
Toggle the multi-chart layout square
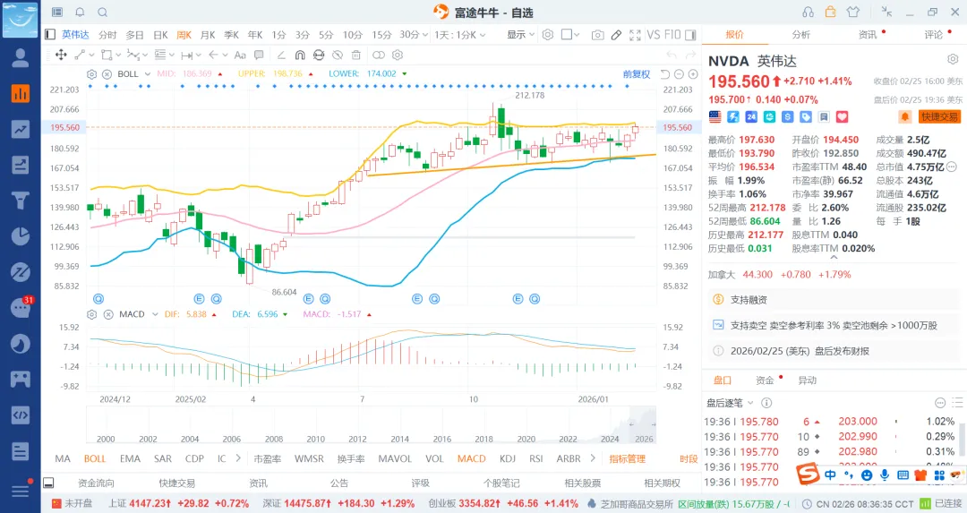(x=566, y=35)
